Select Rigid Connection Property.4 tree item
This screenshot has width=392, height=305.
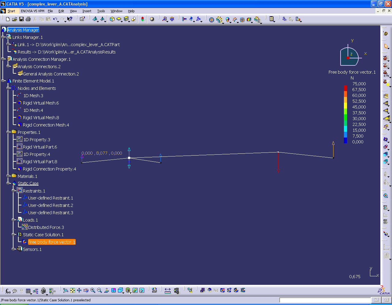tap(49, 169)
